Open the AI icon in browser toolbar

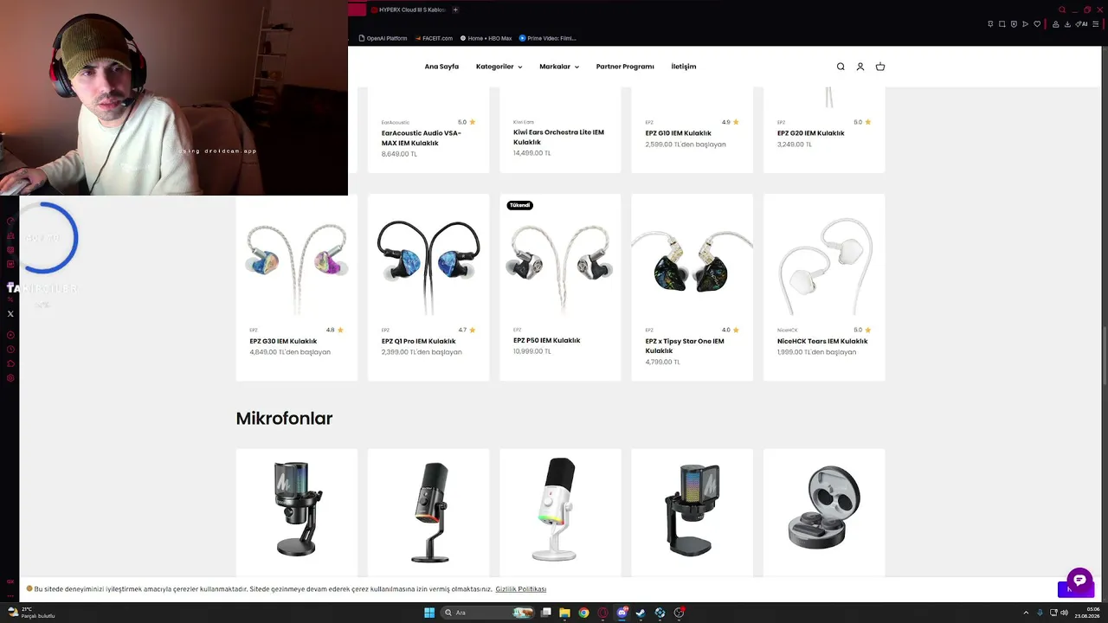click(1081, 24)
